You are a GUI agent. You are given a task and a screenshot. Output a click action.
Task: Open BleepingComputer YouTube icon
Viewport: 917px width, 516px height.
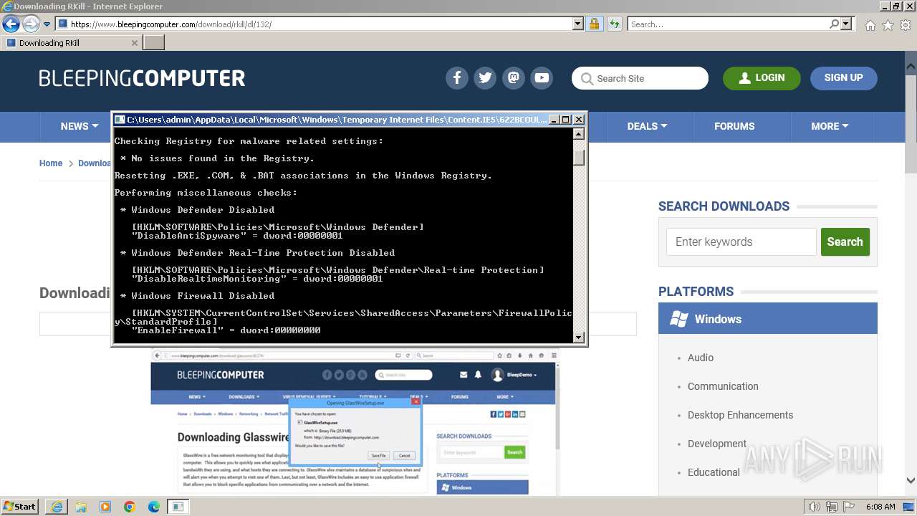pyautogui.click(x=542, y=78)
